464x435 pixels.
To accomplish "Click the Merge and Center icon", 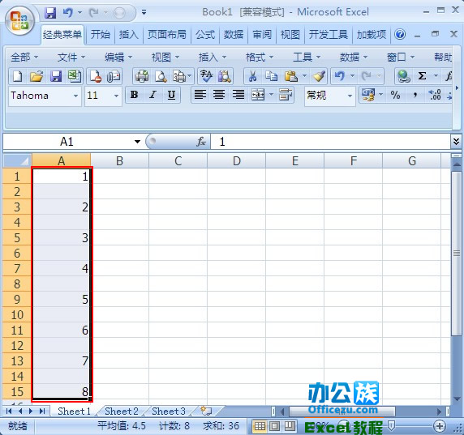I will tap(258, 95).
